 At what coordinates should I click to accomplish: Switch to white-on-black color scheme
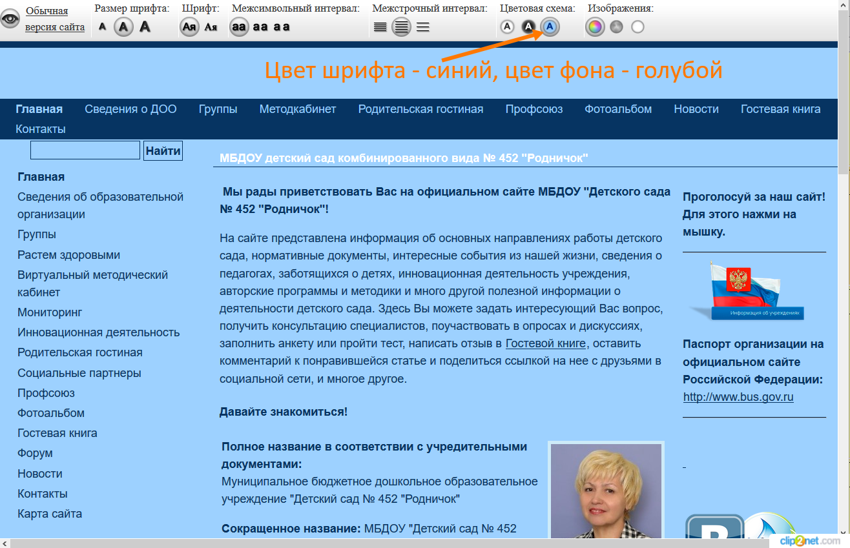[x=528, y=26]
